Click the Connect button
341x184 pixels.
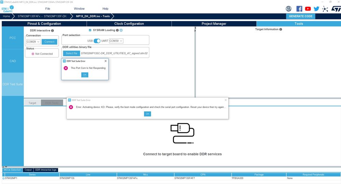tap(49, 42)
